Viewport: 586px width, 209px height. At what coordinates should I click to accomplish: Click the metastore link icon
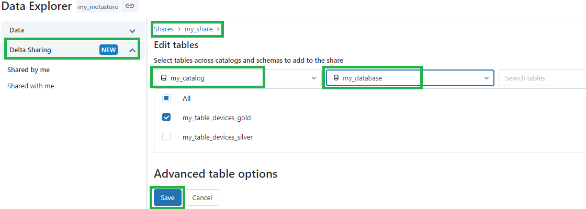coord(130,6)
